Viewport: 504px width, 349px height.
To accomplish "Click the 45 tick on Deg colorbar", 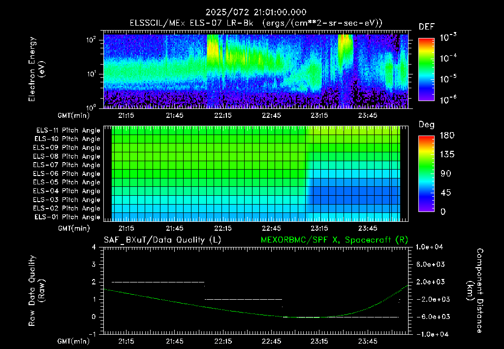I will coord(445,193).
